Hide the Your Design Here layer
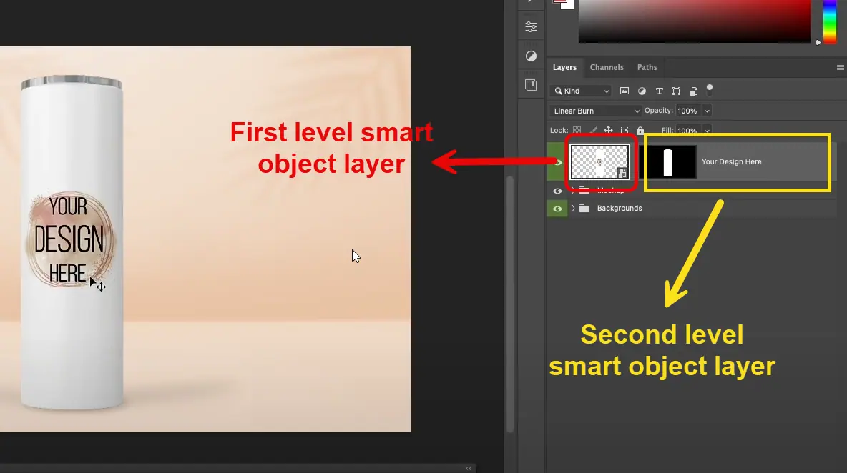Viewport: 847px width, 473px height. click(x=557, y=162)
